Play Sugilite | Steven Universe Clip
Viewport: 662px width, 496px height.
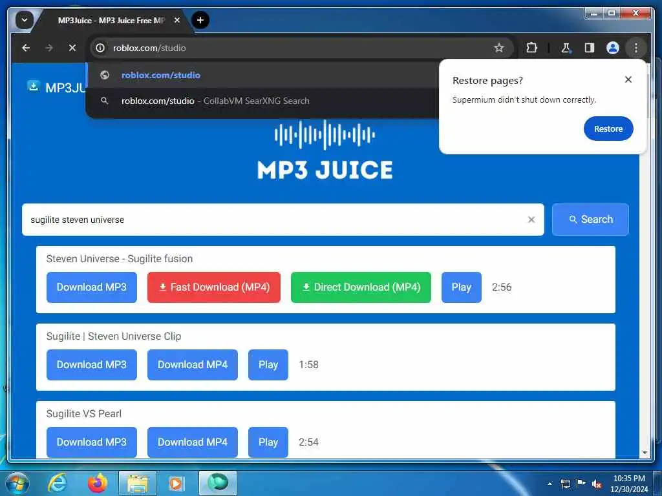pyautogui.click(x=268, y=365)
